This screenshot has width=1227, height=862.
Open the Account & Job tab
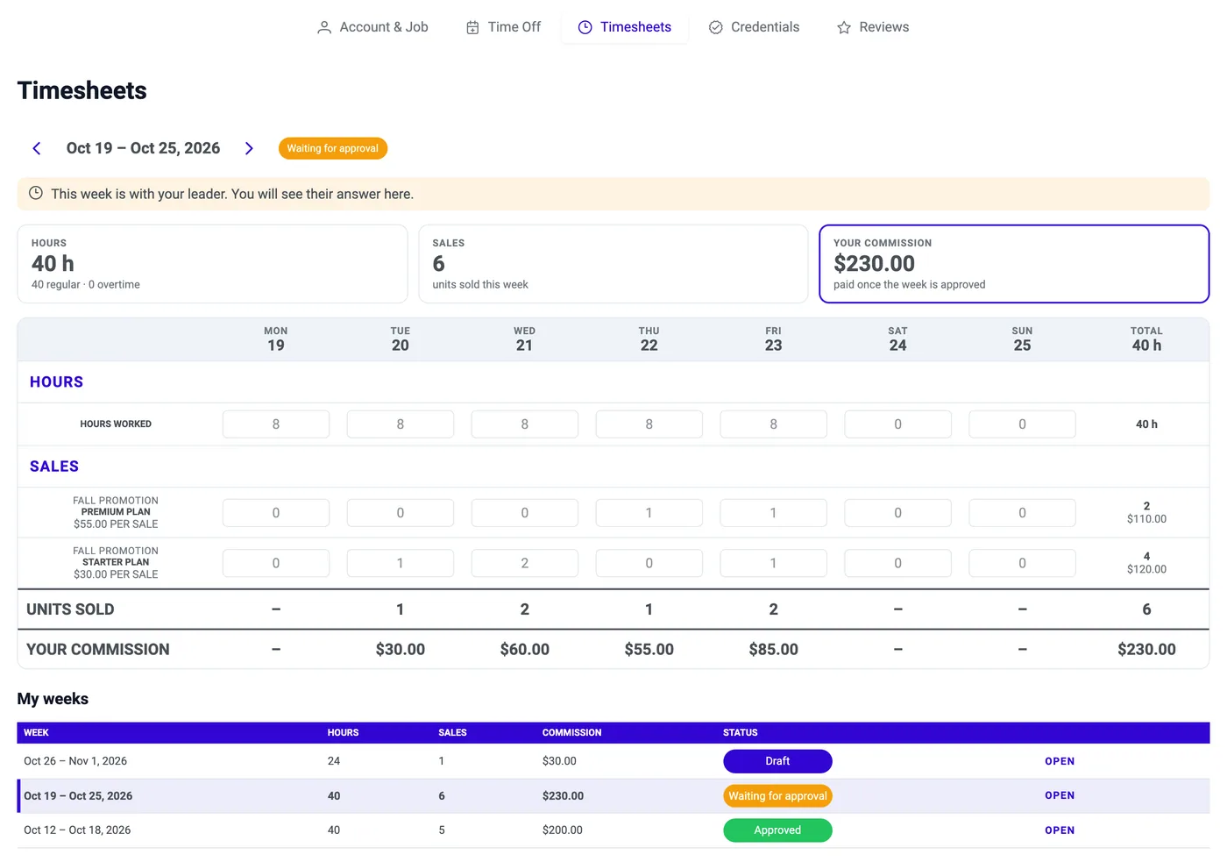point(372,27)
